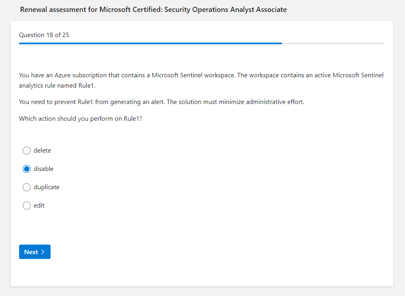Click the "Which action should you perform" question

[x=80, y=119]
